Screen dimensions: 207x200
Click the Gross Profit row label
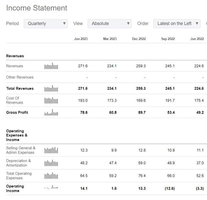(17, 113)
